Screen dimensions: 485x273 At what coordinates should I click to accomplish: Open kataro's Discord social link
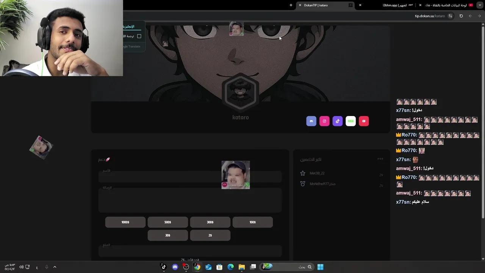pos(311,121)
